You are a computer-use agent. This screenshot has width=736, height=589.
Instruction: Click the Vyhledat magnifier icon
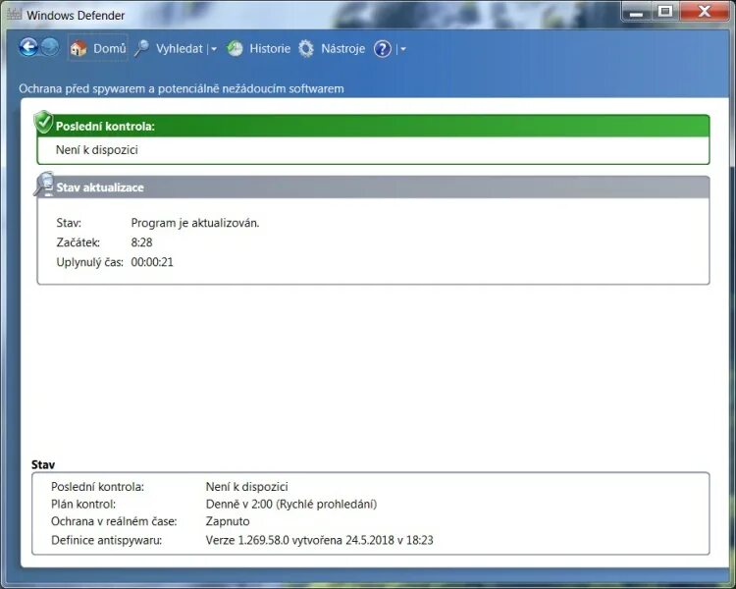141,48
